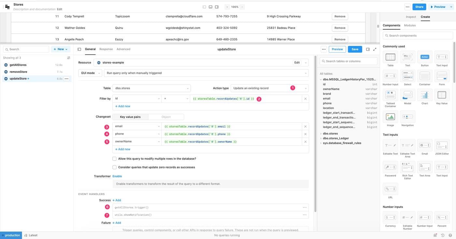Screen dimensions: 456x239
Task: Click the blue Save button
Action: (x=355, y=49)
